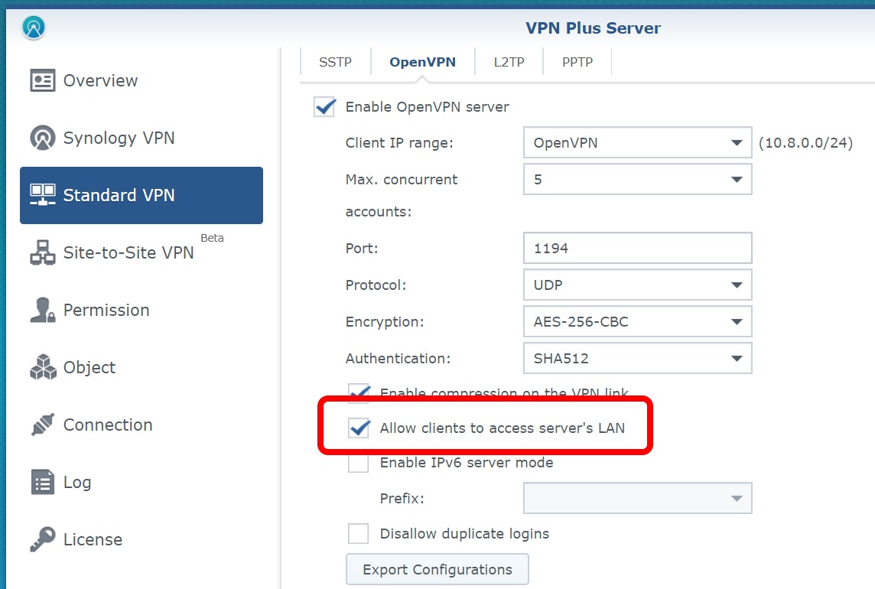Screen dimensions: 875x589
Task: Switch to the PPTP tab
Action: [x=577, y=62]
